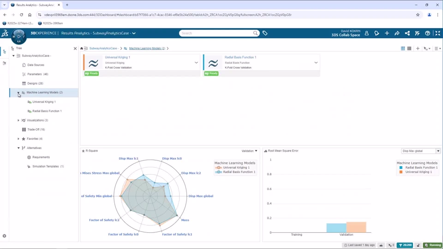Click Ready badge on Radial Basis Function card
Screen dimensions: 443x249
pos(211,73)
